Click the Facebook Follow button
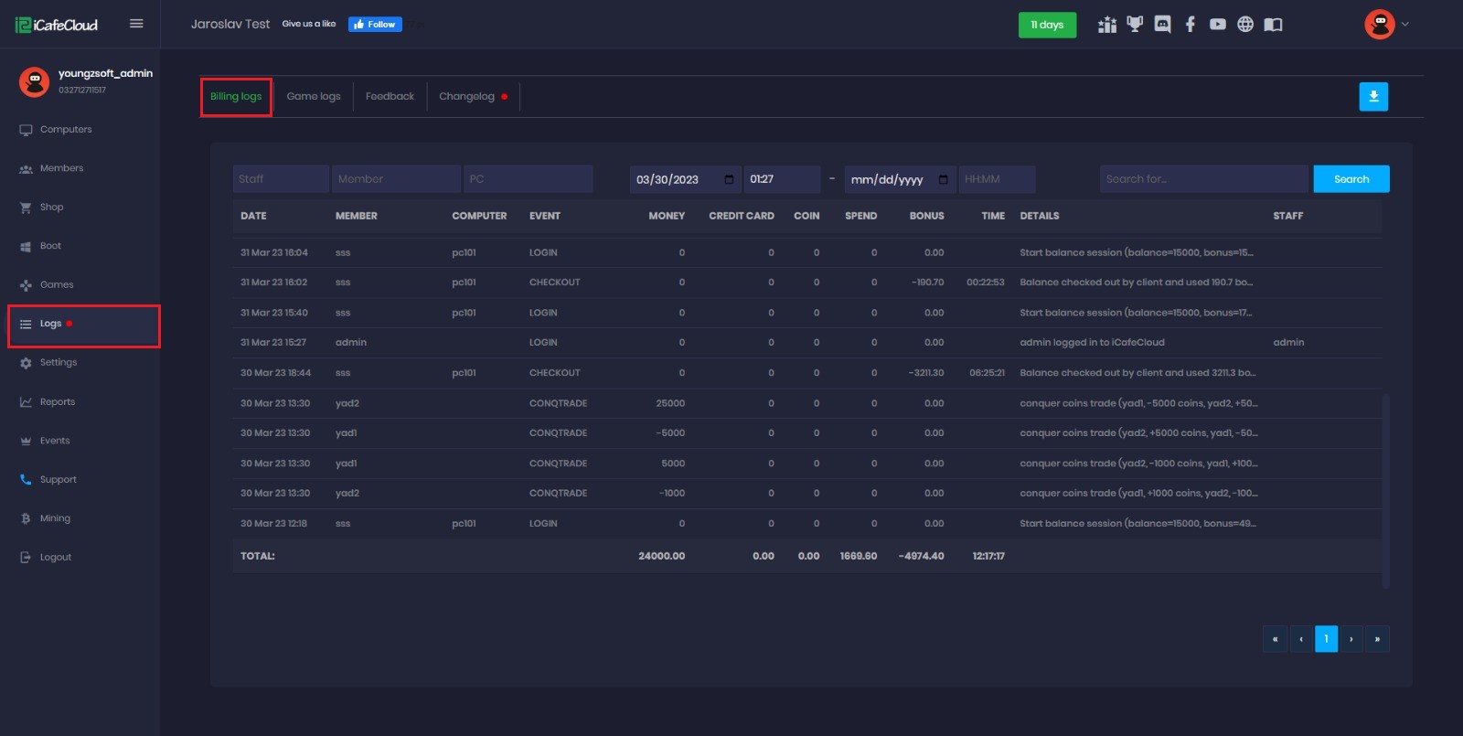1463x736 pixels. (375, 25)
